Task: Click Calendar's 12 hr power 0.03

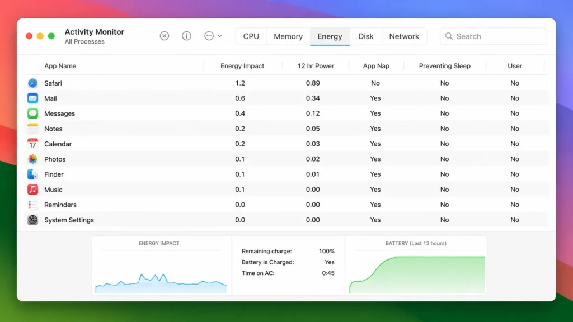Action: click(x=313, y=144)
